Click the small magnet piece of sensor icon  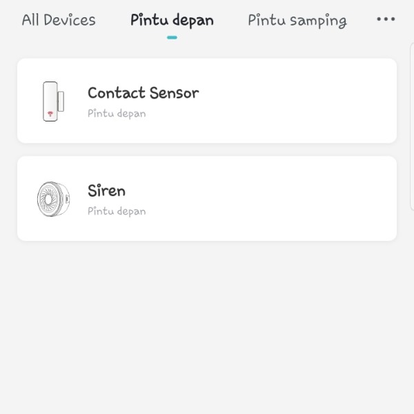click(x=61, y=101)
